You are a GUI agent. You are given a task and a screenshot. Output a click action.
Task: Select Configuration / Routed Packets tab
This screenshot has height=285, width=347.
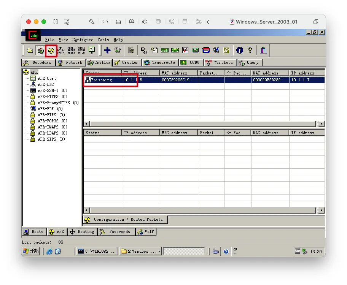pyautogui.click(x=125, y=220)
